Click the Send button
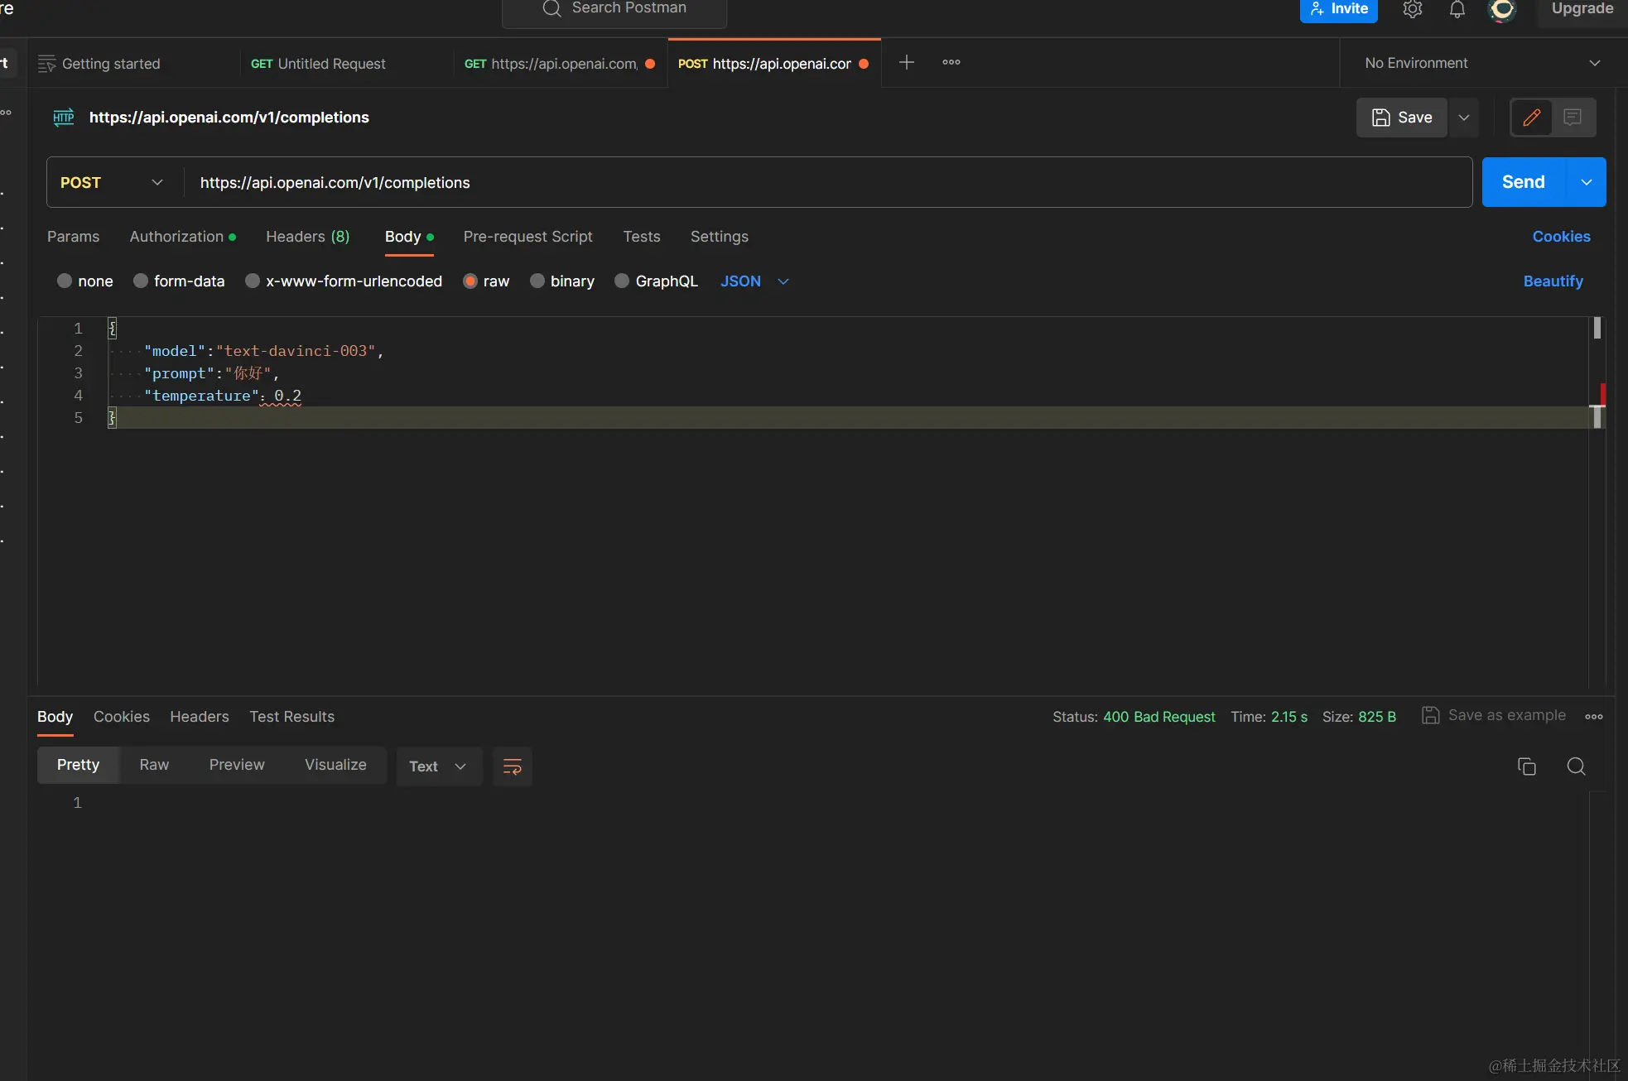 (x=1524, y=182)
